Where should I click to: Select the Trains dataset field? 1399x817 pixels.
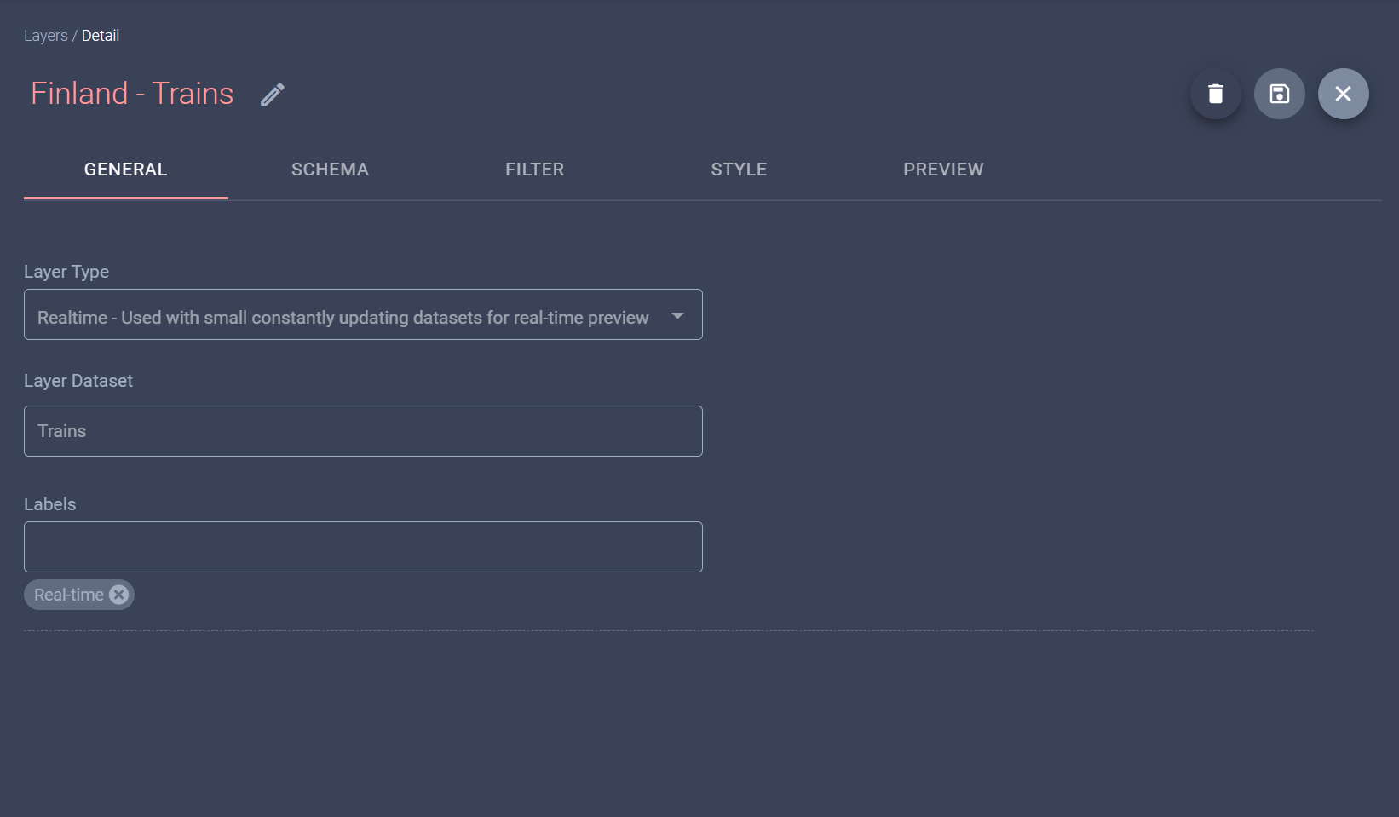(x=362, y=431)
